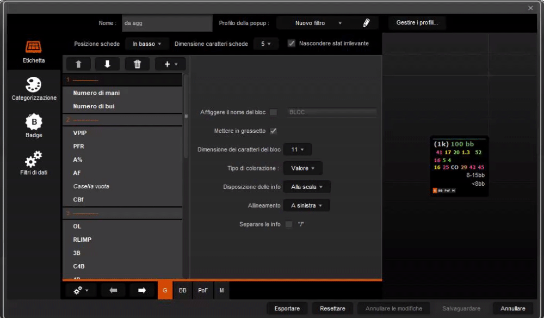Open Tipo di colorazione dropdown
Image resolution: width=544 pixels, height=318 pixels.
coord(302,168)
